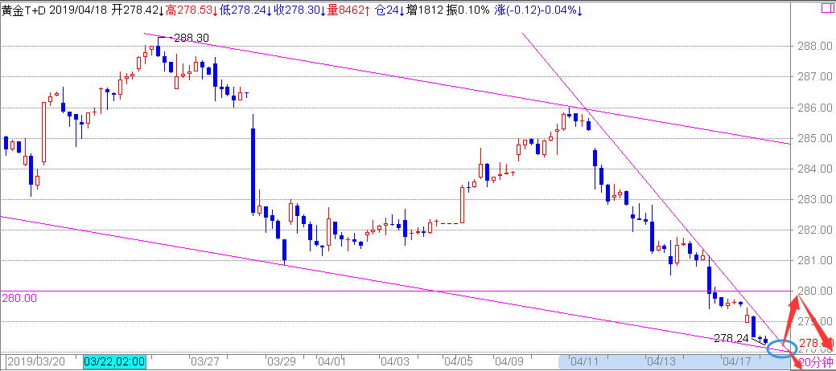
Task: Click the 量8462 volume value
Action: click(346, 10)
